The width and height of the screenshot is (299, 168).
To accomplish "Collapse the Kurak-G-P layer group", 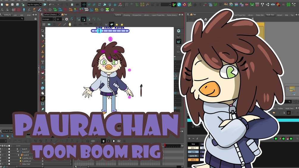I will point(18,152).
